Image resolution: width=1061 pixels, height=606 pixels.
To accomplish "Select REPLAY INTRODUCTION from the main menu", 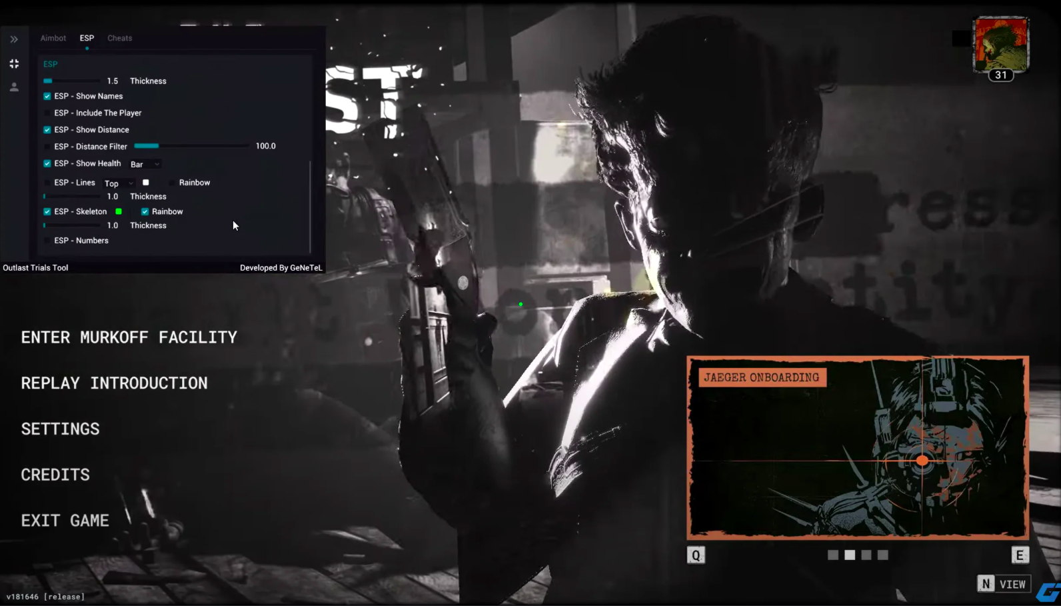I will coord(115,383).
